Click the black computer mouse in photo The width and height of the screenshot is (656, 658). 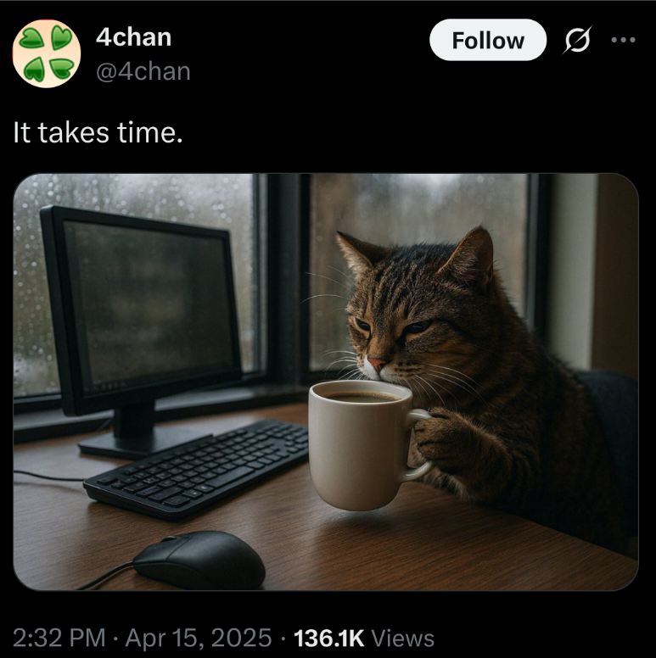point(199,560)
